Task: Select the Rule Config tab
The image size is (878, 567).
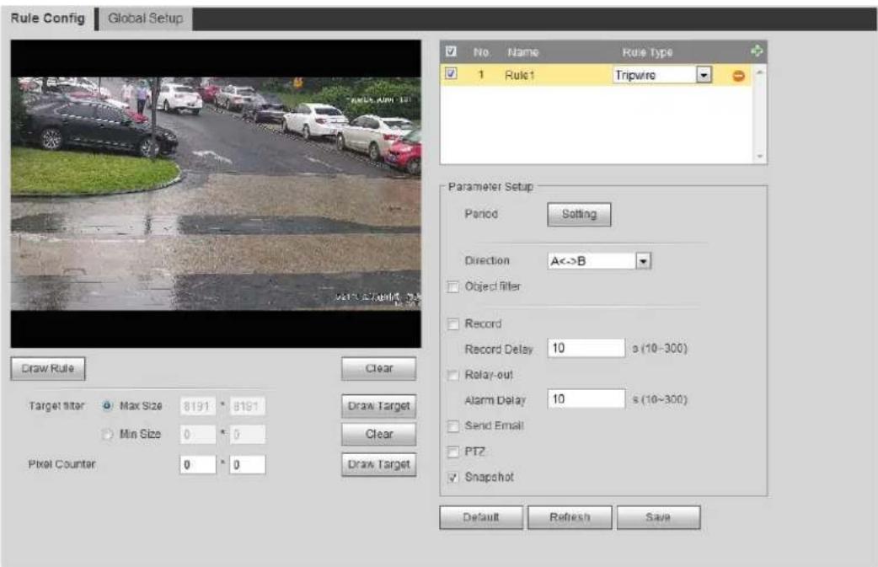Action: tap(47, 19)
